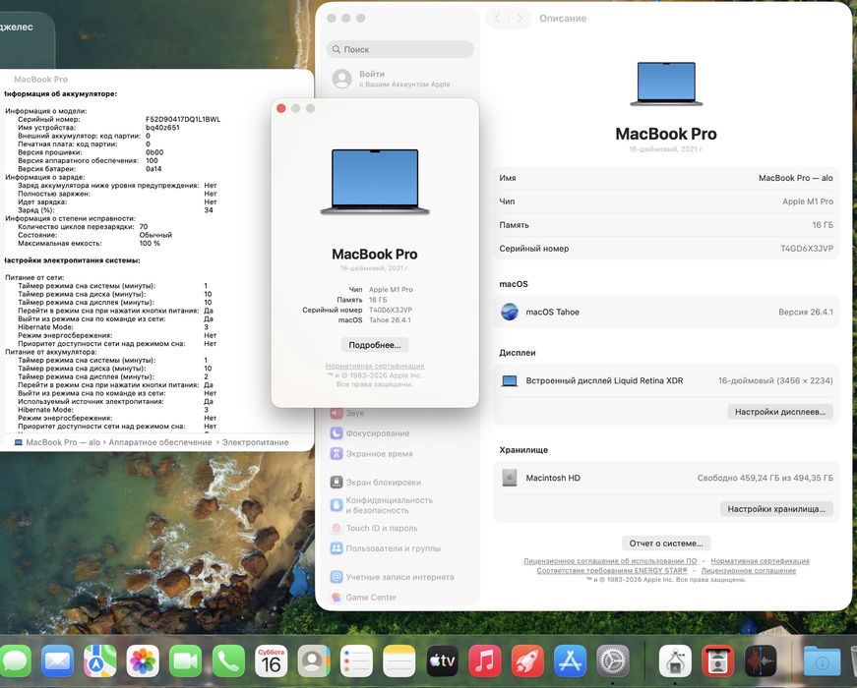Open Apple TV from the Dock
The height and width of the screenshot is (688, 857).
point(442,660)
